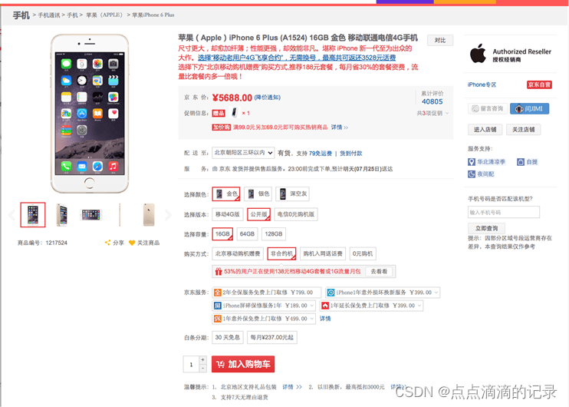Open 1年意外保免费上门取修 dropdown
This screenshot has height=407, width=569.
264,319
